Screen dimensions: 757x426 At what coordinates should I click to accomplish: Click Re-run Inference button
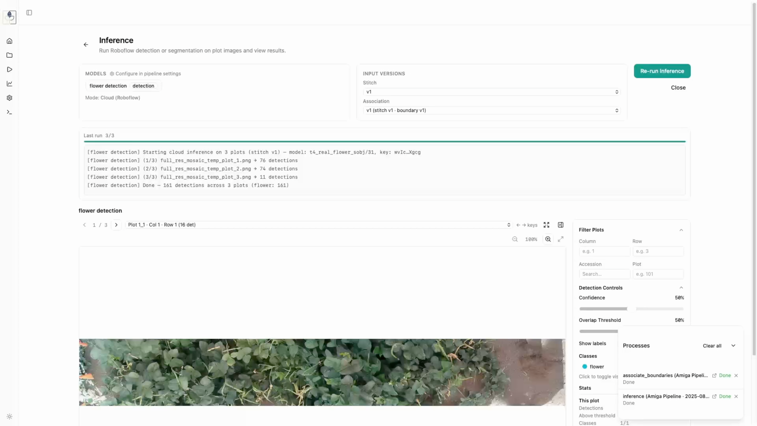662,71
